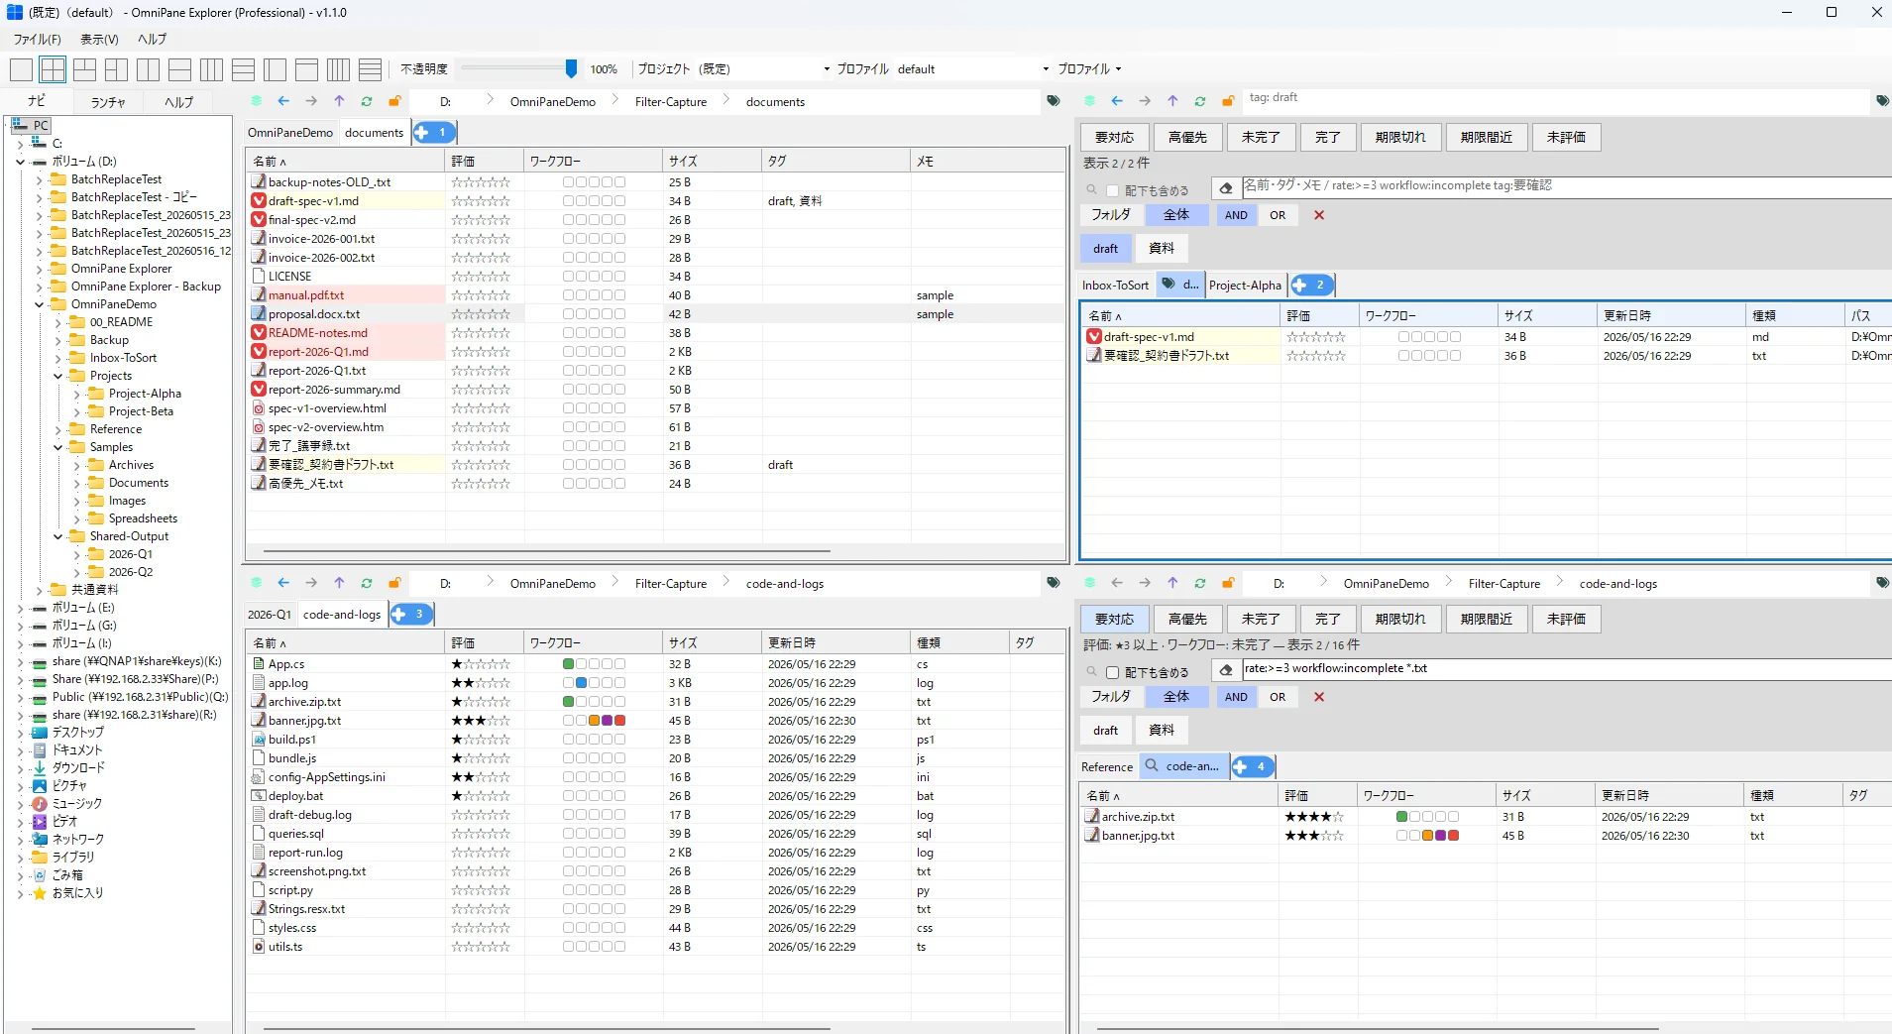Screen dimensions: 1892x1034
Task: Toggle AND mode in tag: draft pane
Action: coord(1236,215)
